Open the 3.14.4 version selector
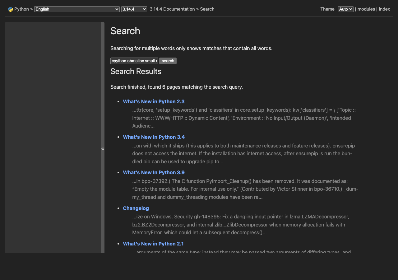Image resolution: width=398 pixels, height=280 pixels. 134,9
